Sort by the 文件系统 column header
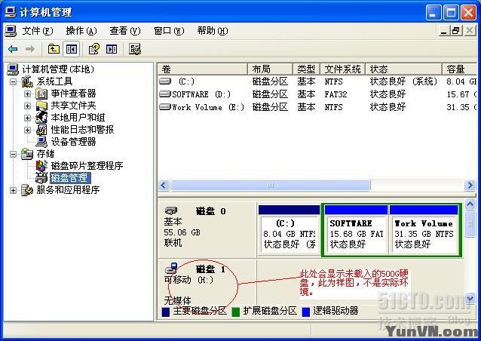The width and height of the screenshot is (481, 341). click(342, 69)
